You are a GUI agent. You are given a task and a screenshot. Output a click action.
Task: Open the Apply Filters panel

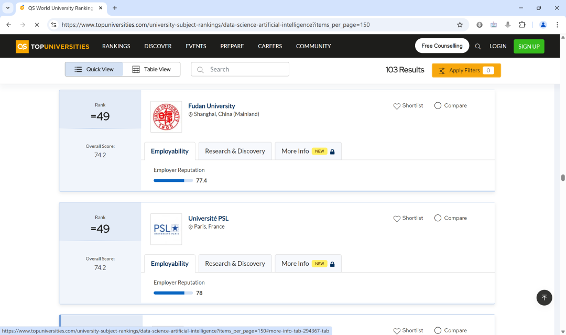click(x=466, y=70)
